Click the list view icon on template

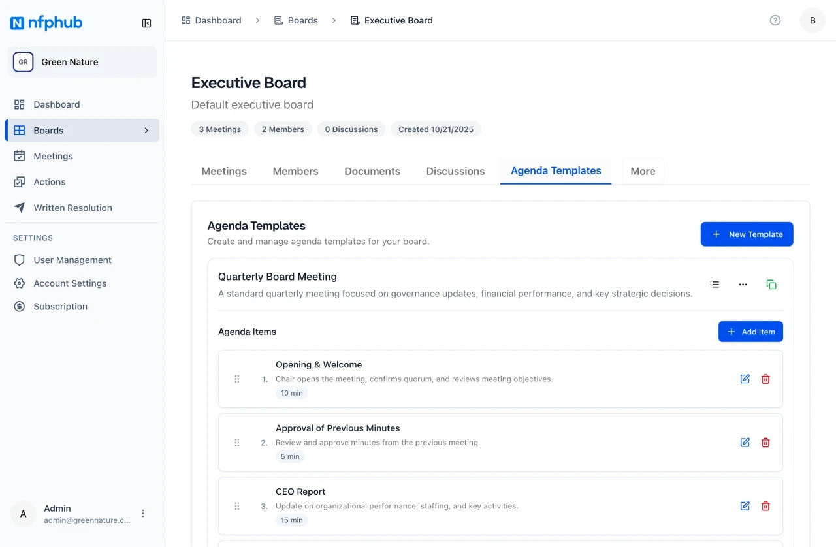[x=715, y=285]
